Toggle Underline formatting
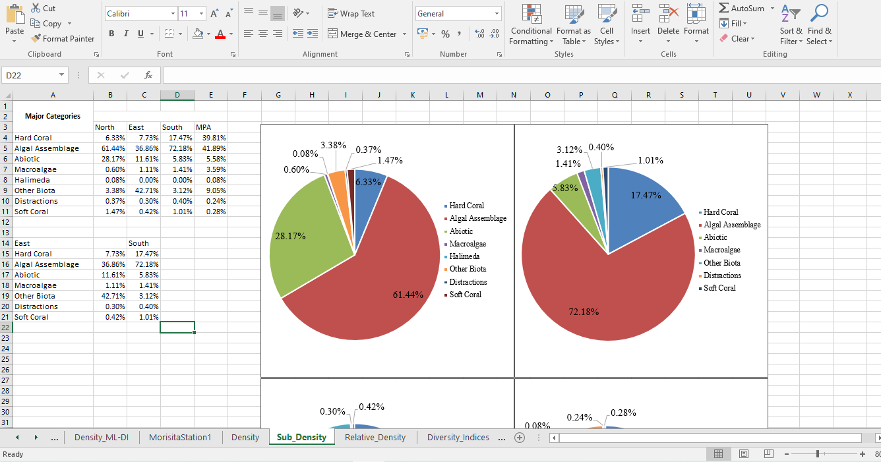 pyautogui.click(x=140, y=34)
